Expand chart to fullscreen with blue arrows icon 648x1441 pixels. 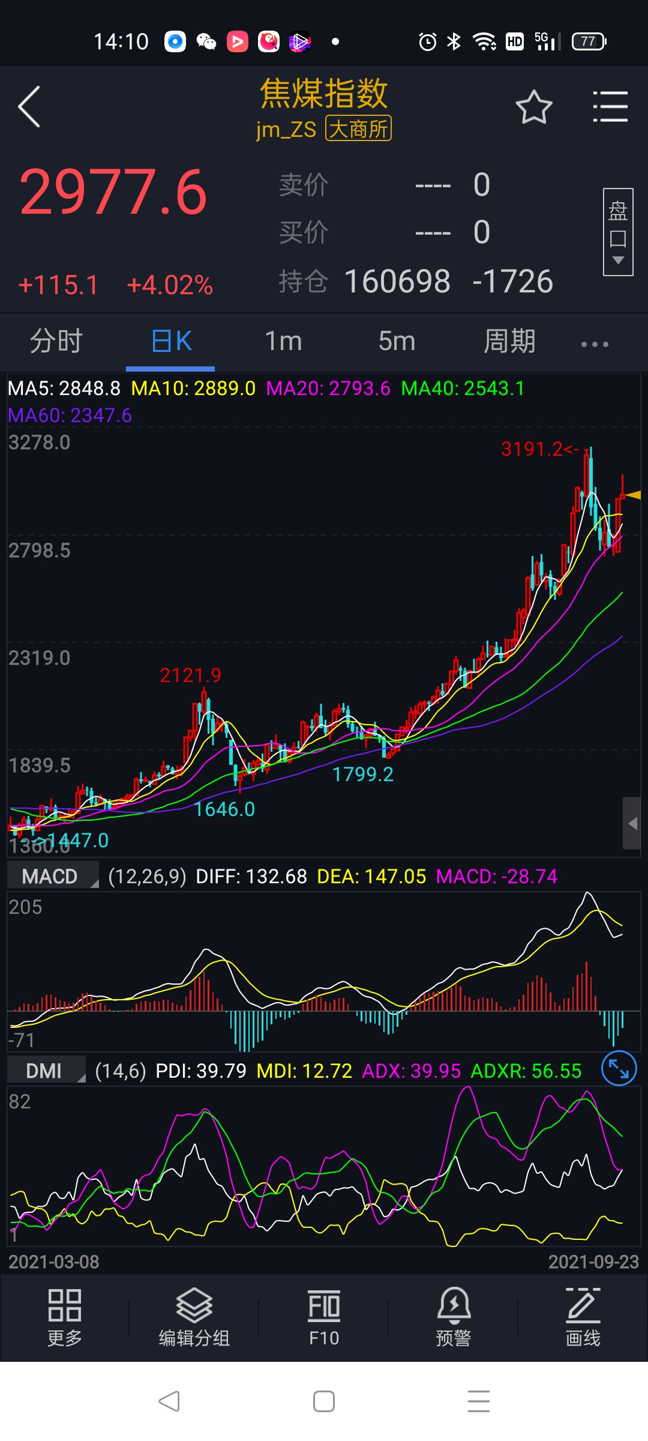coord(619,1069)
